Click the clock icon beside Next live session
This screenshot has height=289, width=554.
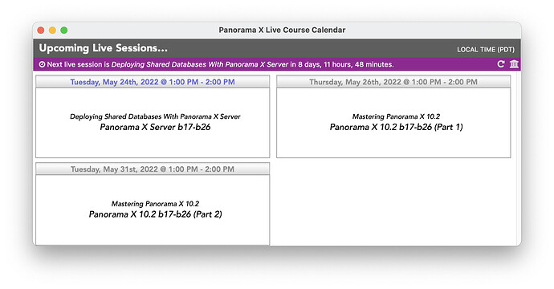(x=42, y=64)
